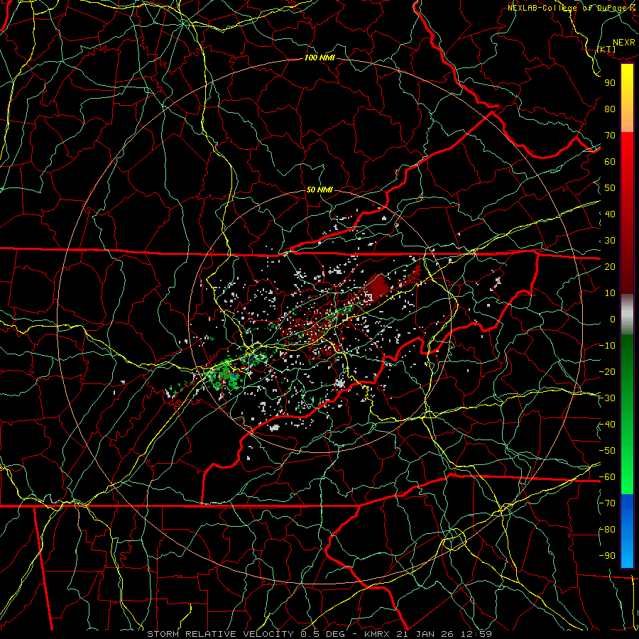Pick the bright red band between 60 and 70
The width and height of the screenshot is (639, 639).
pos(627,147)
